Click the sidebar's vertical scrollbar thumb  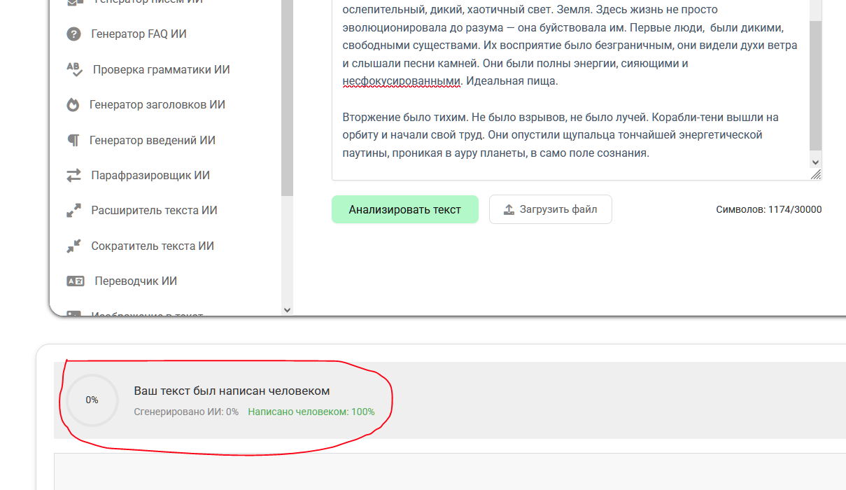coord(287,98)
